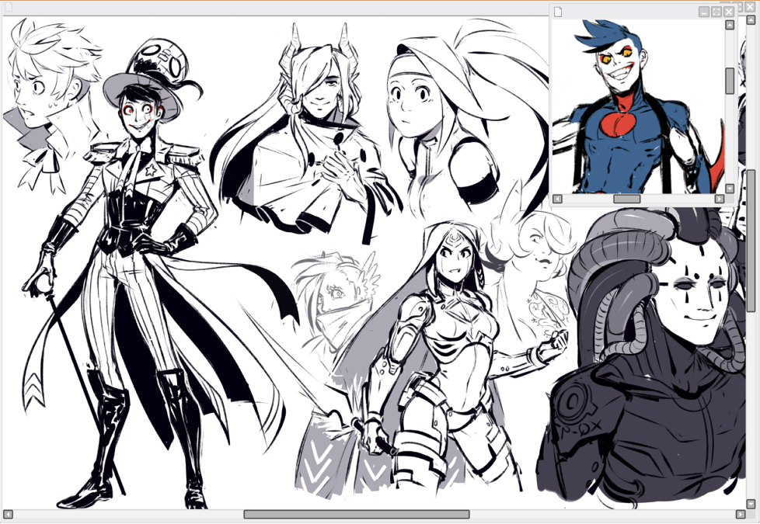Click the down arrow of the small window's vertical scrollbar
The height and width of the screenshot is (524, 760).
(730, 189)
